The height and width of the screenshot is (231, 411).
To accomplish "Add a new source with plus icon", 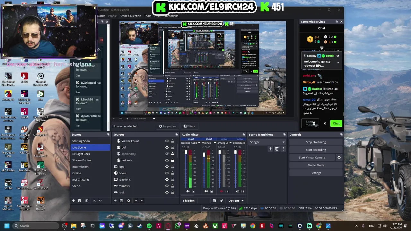I will tap(115, 201).
